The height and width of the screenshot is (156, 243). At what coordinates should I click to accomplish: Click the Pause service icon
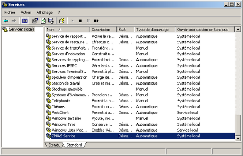(88, 20)
